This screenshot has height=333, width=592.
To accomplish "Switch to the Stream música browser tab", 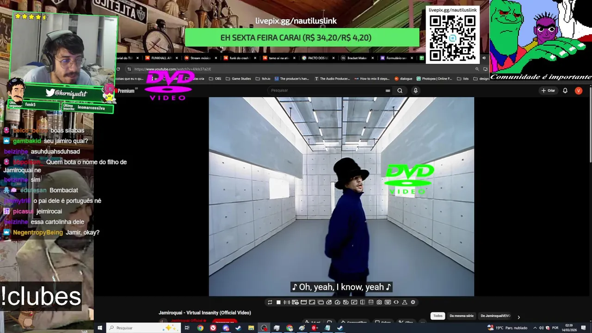I will point(199,58).
